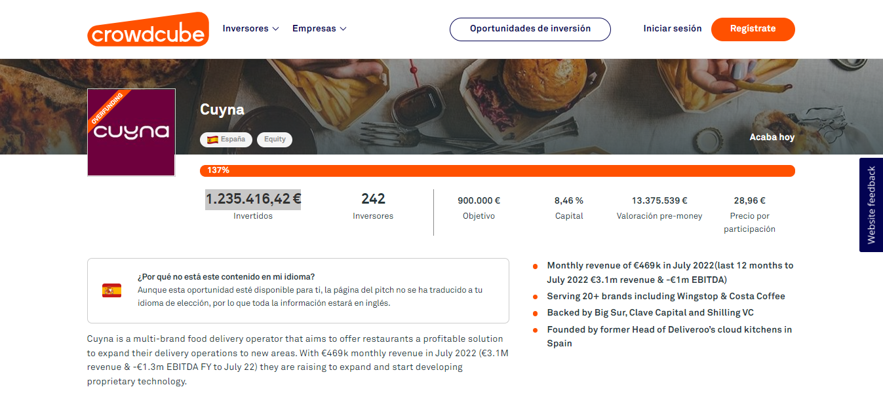Click the Spanish flag in language notice
Viewport: 883px width, 404px height.
tap(111, 290)
